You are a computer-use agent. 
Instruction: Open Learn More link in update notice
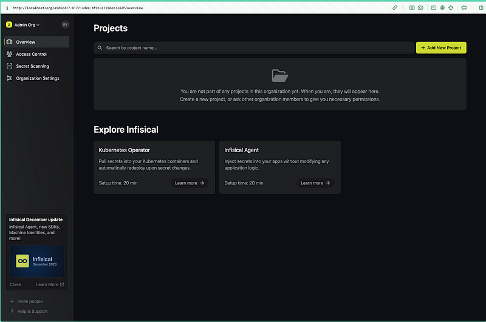[x=50, y=284]
